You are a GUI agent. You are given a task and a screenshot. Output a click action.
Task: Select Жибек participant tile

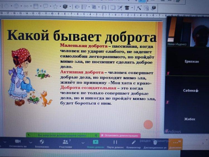click(186, 119)
